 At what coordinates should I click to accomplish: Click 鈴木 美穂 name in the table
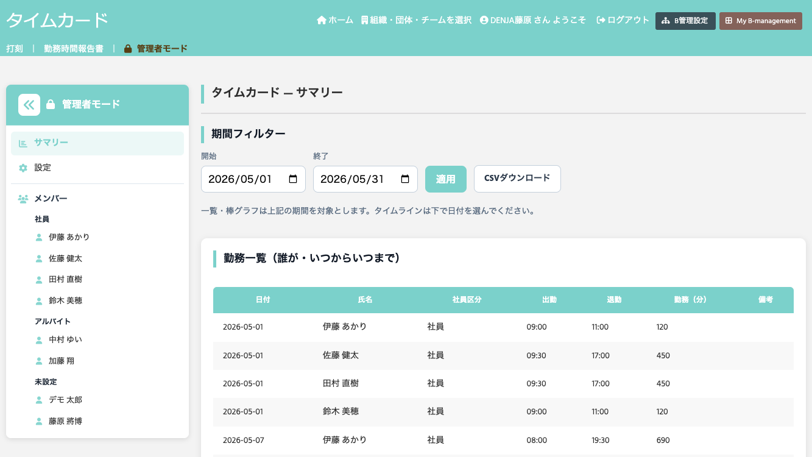click(341, 411)
